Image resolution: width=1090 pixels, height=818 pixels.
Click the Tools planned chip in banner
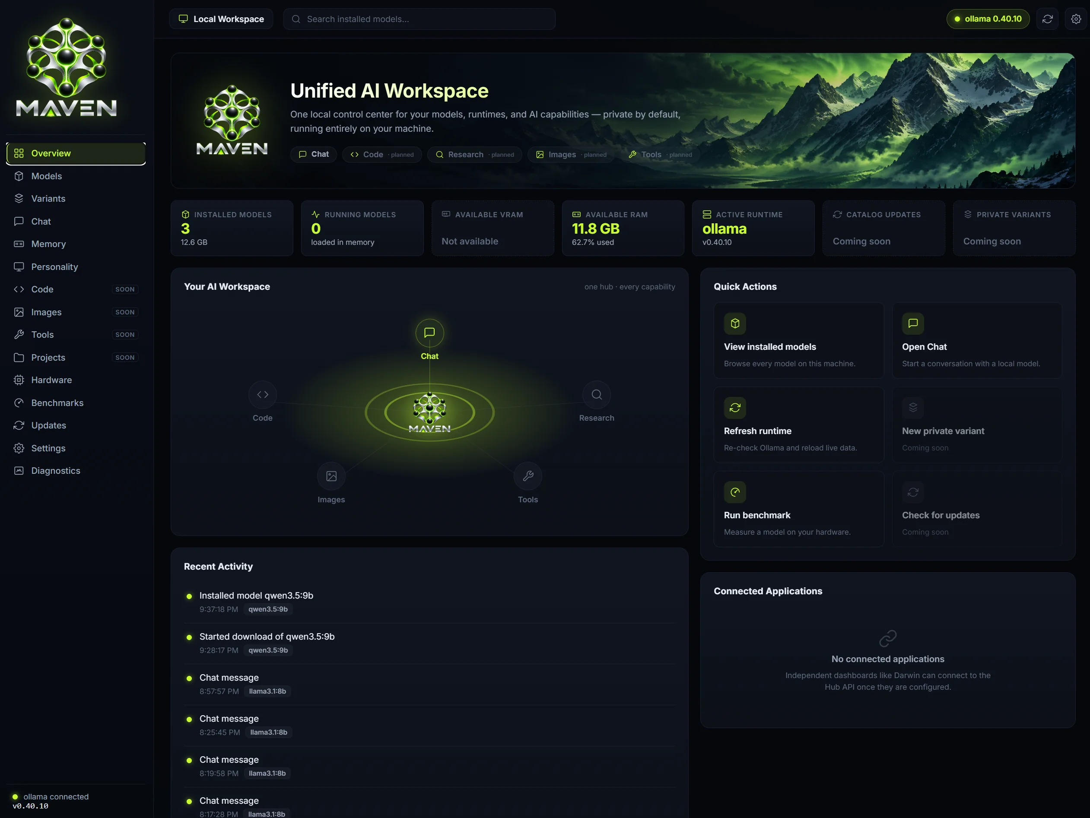coord(660,155)
